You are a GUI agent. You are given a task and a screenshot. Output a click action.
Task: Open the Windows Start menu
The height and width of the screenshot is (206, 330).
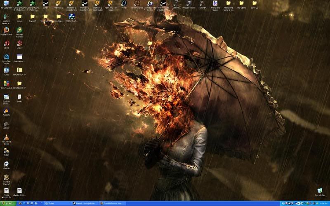pos(8,204)
